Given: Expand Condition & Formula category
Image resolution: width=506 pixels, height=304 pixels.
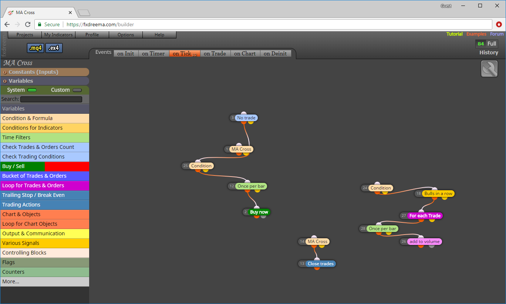Looking at the screenshot, I should (x=44, y=118).
